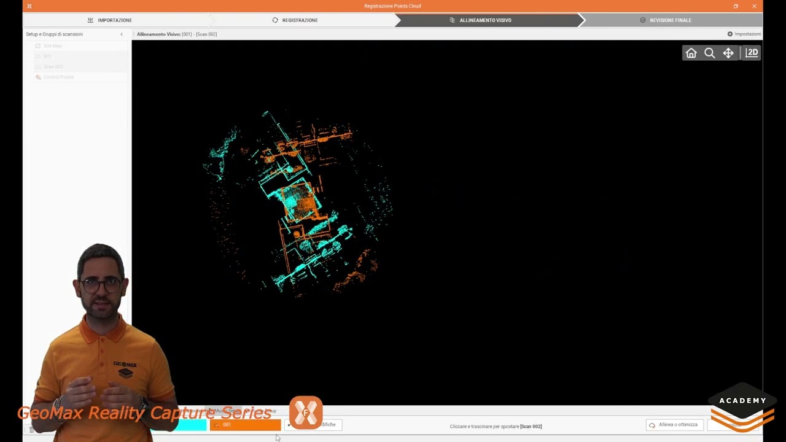Open Impostazioni settings

(744, 34)
